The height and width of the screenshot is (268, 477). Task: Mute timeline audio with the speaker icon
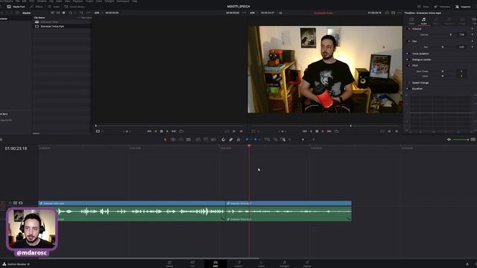pyautogui.click(x=449, y=139)
